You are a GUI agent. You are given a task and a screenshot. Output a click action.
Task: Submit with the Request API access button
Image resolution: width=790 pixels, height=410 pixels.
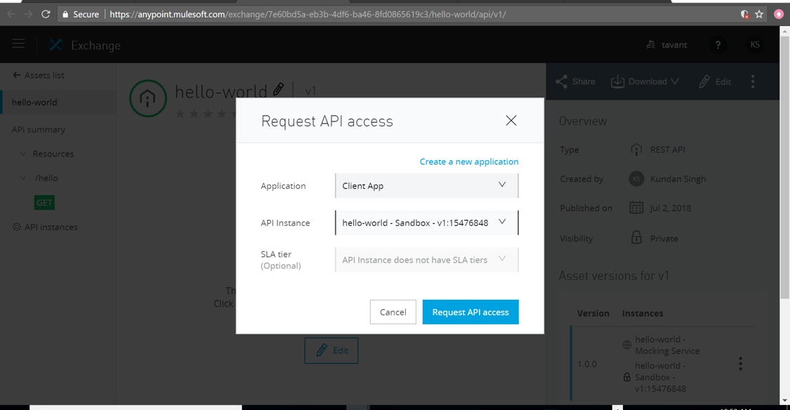pos(470,312)
